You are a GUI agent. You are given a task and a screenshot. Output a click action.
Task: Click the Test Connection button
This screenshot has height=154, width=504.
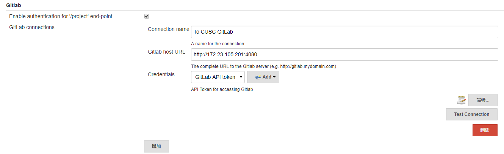pos(472,114)
